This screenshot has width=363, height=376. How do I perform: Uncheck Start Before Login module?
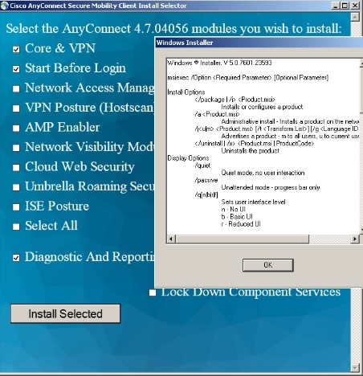pos(16,69)
